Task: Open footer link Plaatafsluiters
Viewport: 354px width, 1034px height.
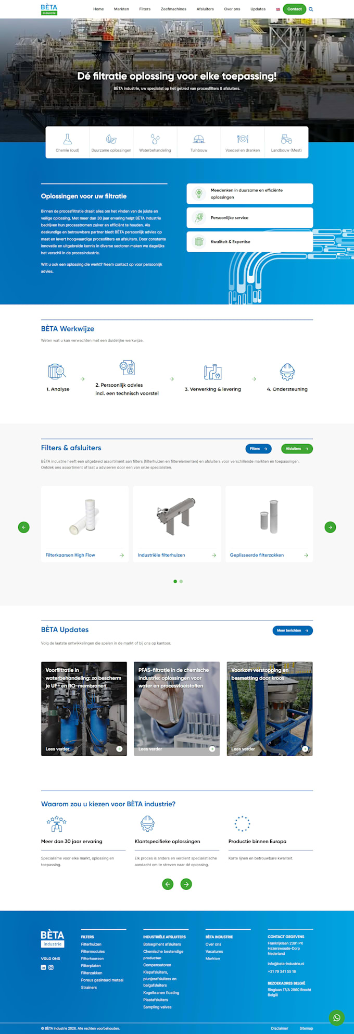Action: coord(156,1000)
